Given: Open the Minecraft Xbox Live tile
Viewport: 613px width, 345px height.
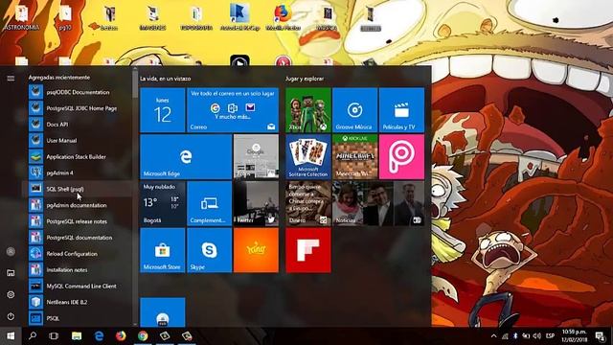Looking at the screenshot, I should click(355, 157).
